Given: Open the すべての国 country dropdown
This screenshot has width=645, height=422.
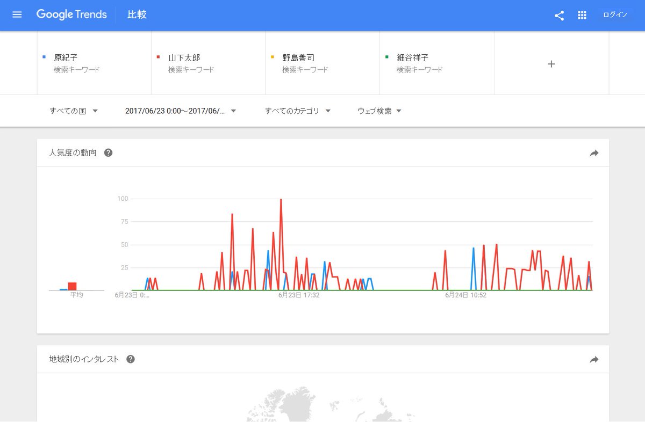Looking at the screenshot, I should pyautogui.click(x=74, y=111).
